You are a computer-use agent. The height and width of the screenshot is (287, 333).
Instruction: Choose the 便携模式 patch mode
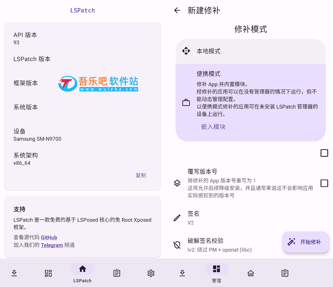251,103
